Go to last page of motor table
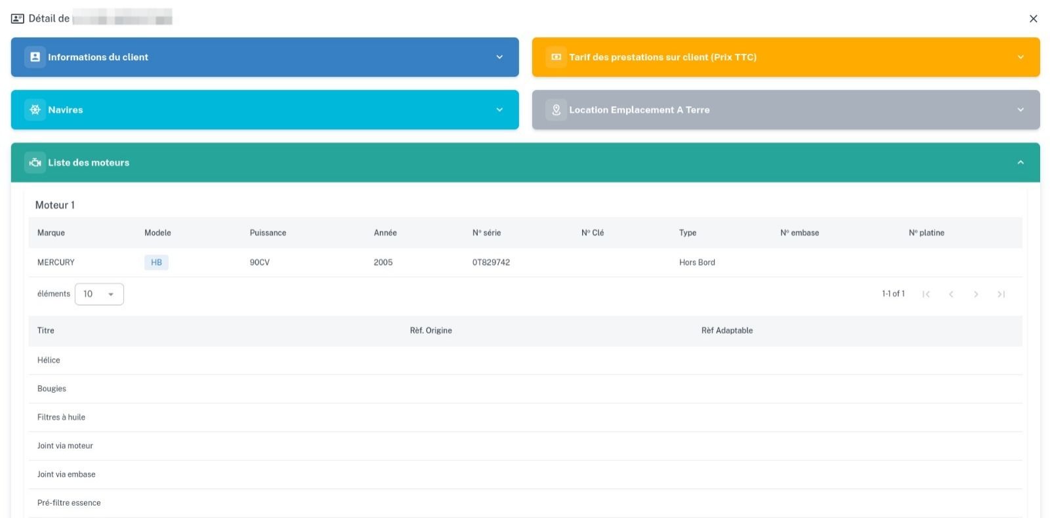This screenshot has width=1050, height=518. point(1001,294)
